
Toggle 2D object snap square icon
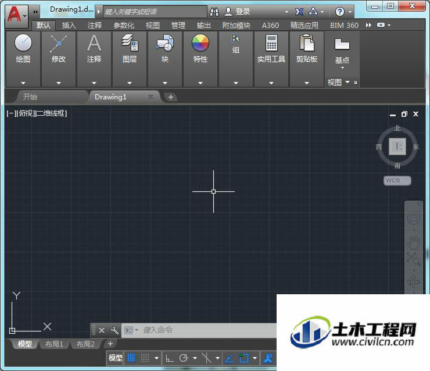pyautogui.click(x=244, y=358)
